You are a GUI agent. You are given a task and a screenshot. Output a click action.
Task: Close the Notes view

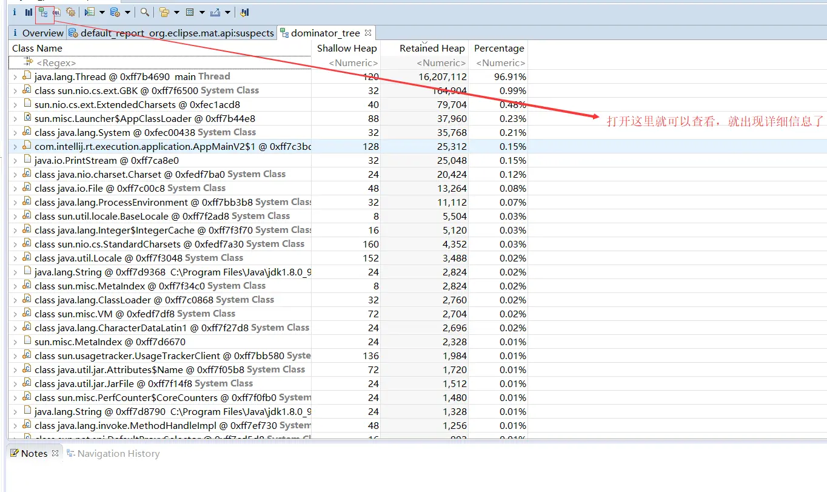coord(55,453)
